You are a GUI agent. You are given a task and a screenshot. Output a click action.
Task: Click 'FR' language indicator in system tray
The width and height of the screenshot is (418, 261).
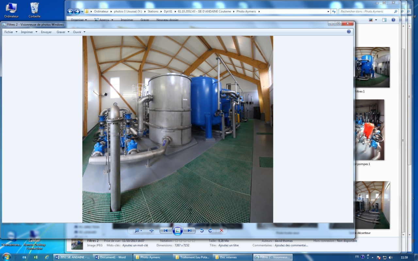pyautogui.click(x=357, y=257)
